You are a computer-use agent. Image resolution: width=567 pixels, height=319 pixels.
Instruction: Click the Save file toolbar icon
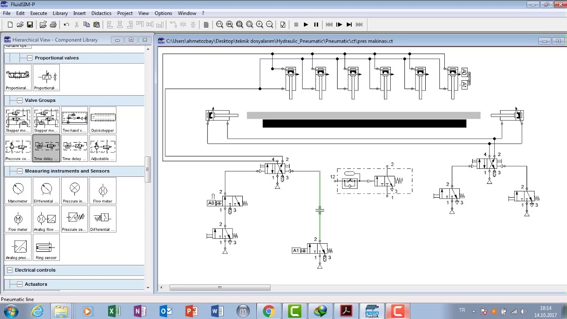[30, 25]
